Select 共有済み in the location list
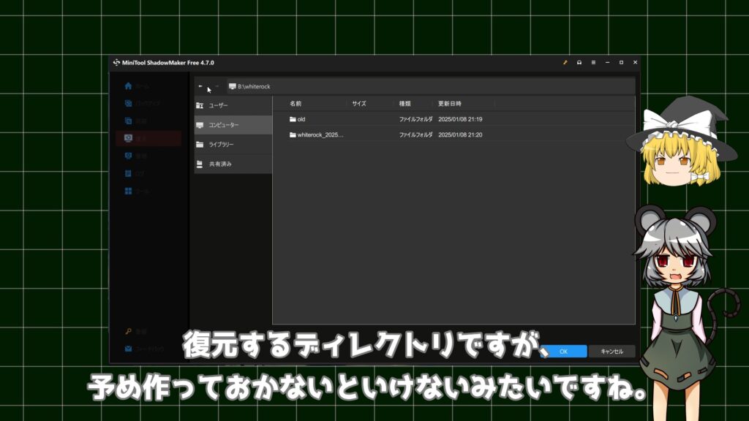 233,164
